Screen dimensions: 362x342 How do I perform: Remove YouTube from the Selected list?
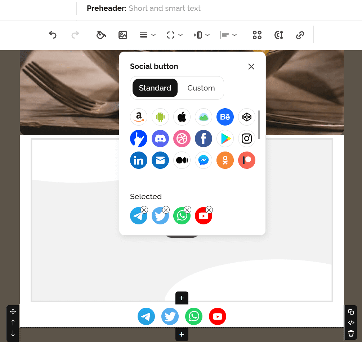tap(209, 210)
